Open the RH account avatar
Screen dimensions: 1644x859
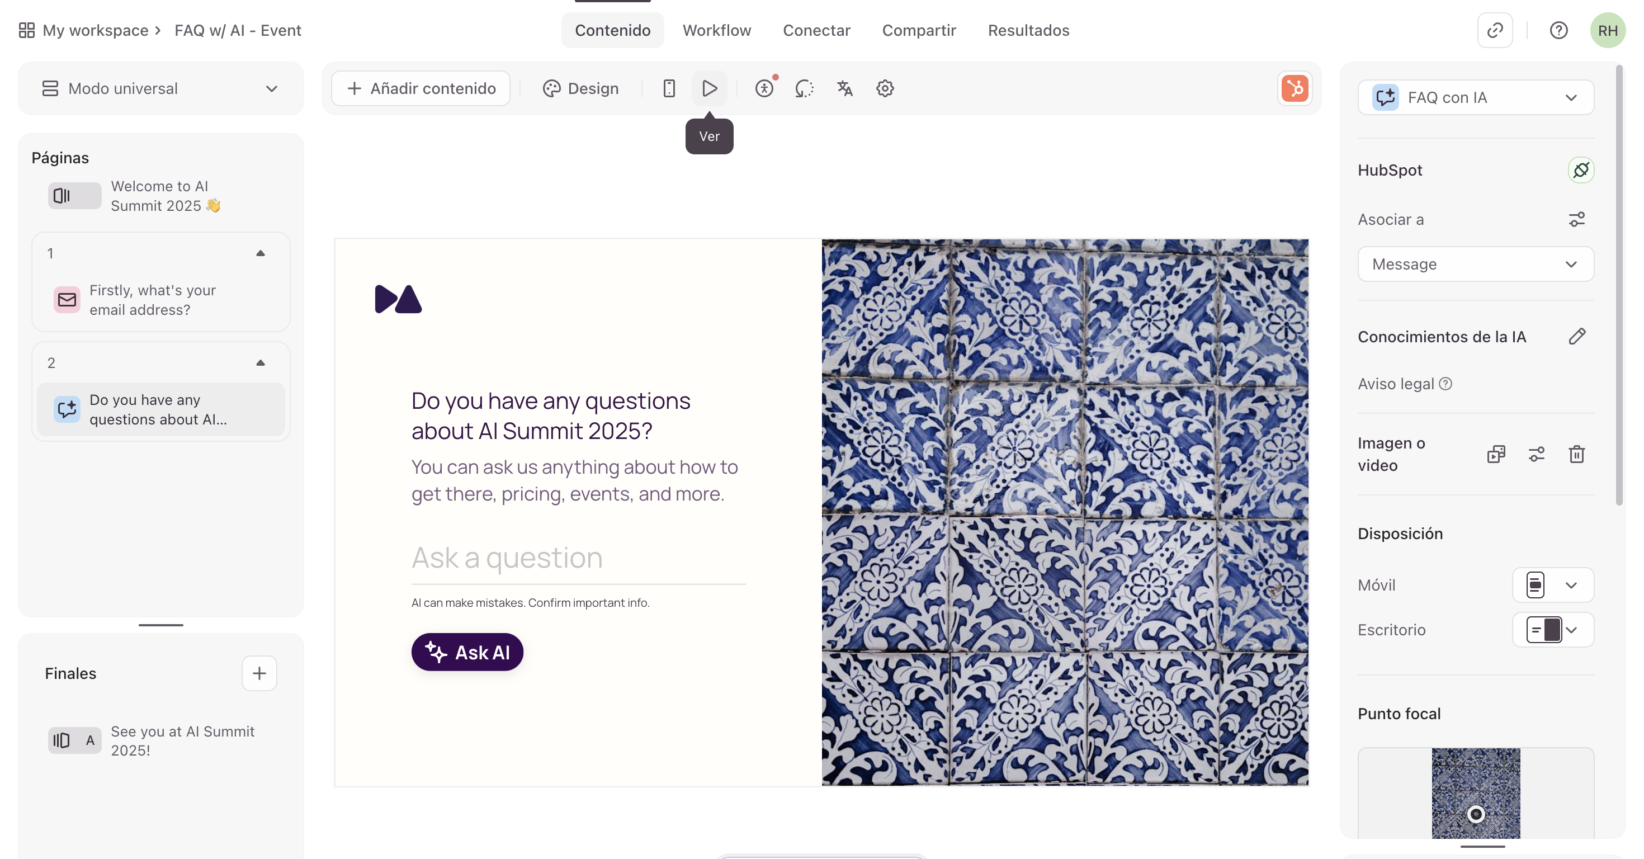[1607, 30]
